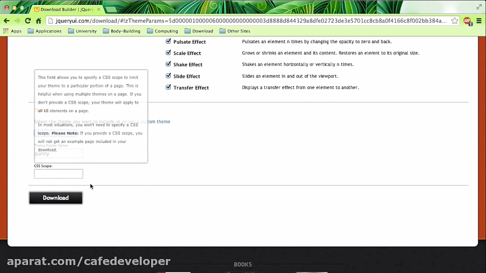This screenshot has width=486, height=273.
Task: Open the University bookmark folder
Action: click(83, 31)
